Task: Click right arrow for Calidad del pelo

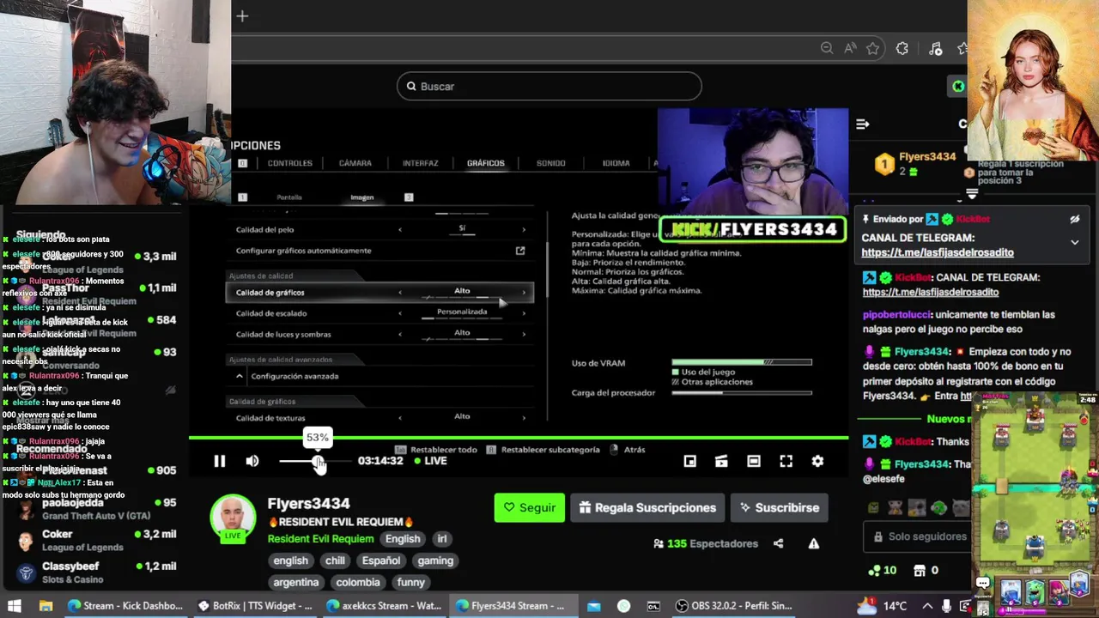Action: tap(524, 229)
